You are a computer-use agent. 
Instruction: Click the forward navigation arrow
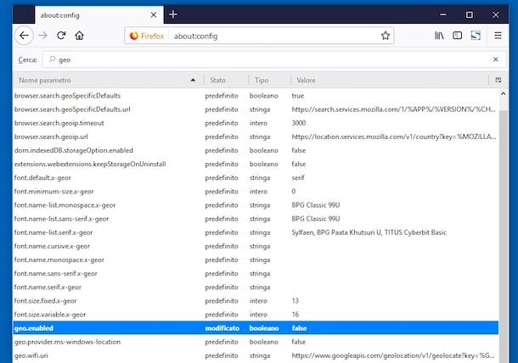(x=43, y=36)
